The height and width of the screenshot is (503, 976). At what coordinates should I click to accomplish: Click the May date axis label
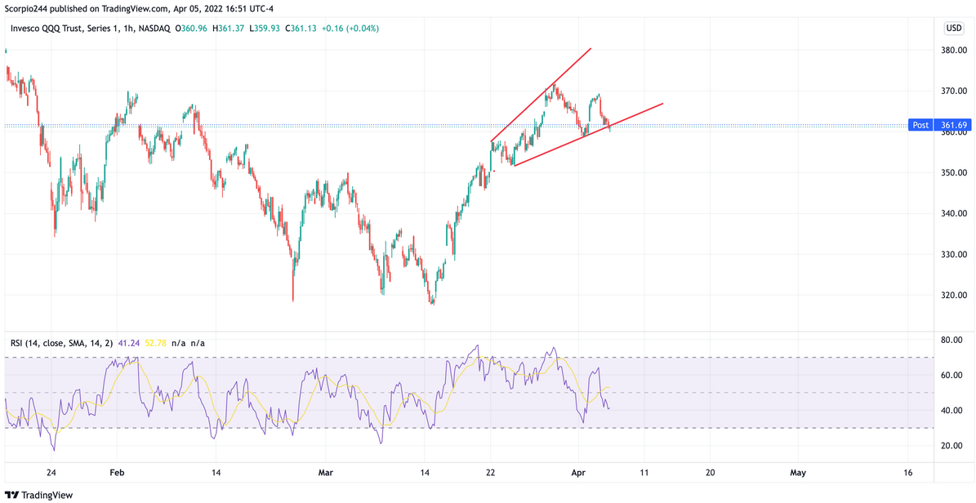tap(798, 473)
